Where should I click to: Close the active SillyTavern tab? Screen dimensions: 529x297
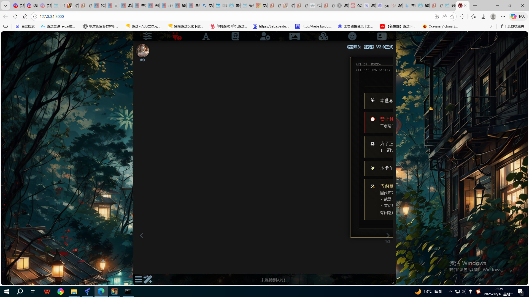[465, 5]
